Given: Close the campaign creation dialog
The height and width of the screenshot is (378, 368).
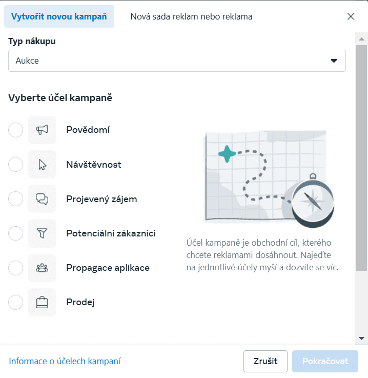Looking at the screenshot, I should [351, 16].
